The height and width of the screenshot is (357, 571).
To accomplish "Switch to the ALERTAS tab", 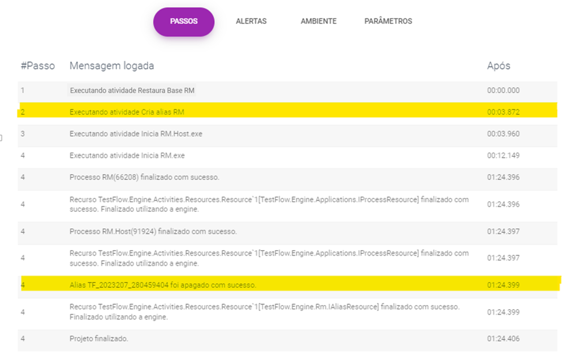I will [x=251, y=21].
